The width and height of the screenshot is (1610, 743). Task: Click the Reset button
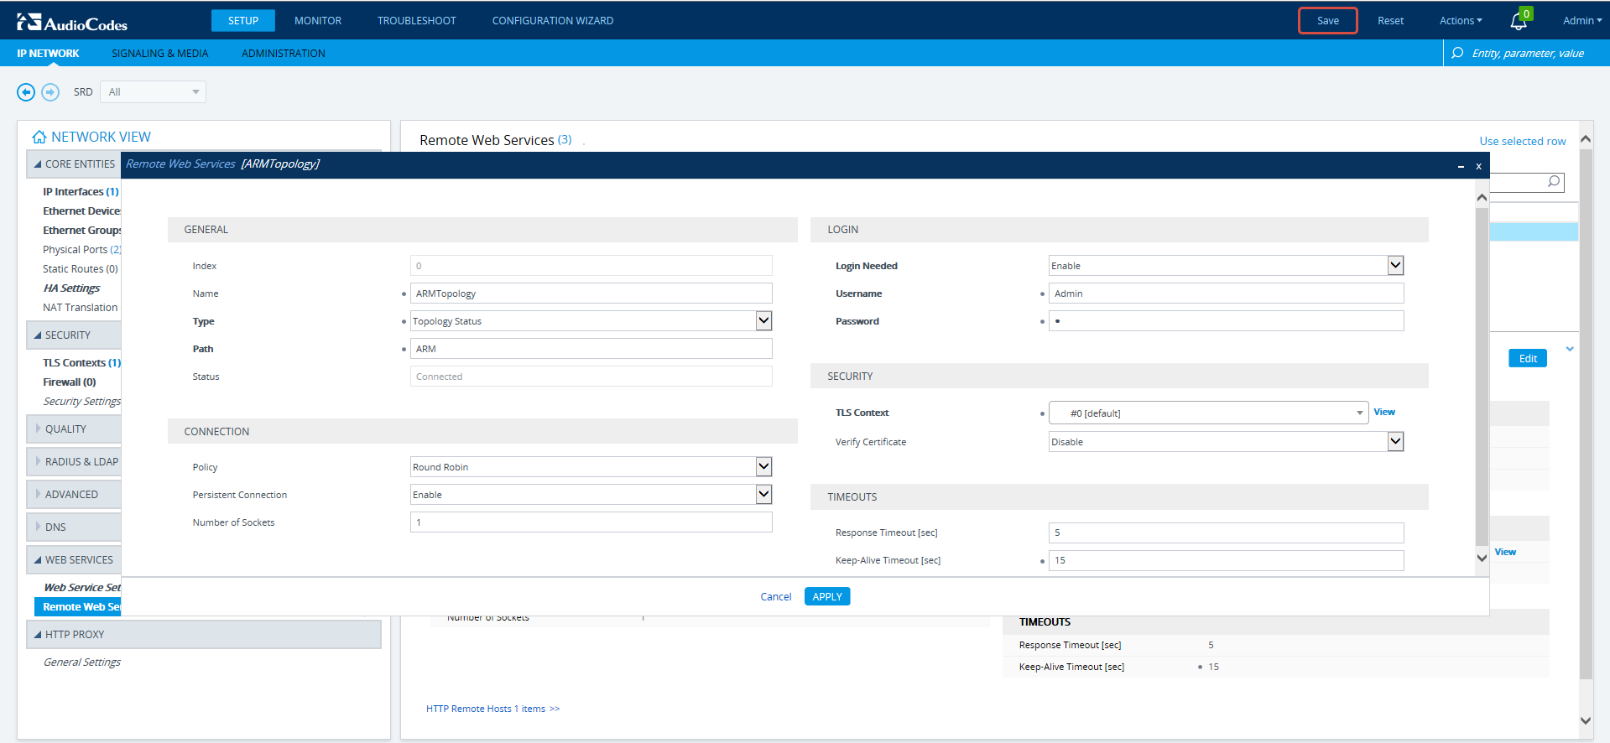[x=1390, y=21]
